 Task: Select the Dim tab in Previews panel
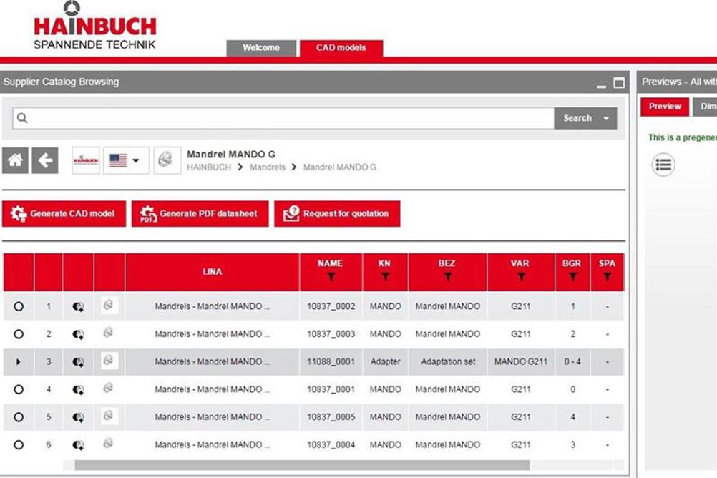tap(705, 107)
